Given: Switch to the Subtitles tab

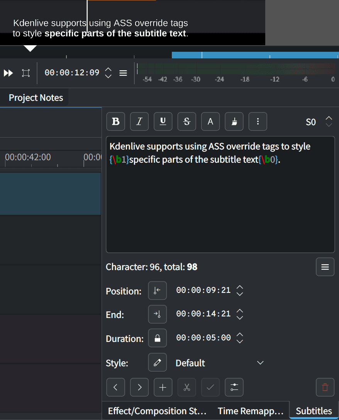Looking at the screenshot, I should click(314, 411).
